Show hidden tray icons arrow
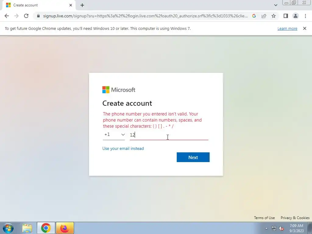312x234 pixels. pyautogui.click(x=266, y=229)
